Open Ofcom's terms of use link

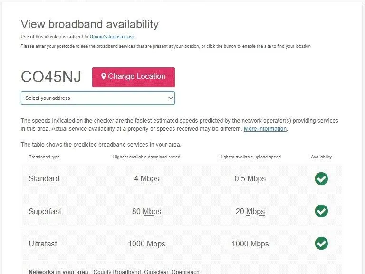tap(112, 37)
